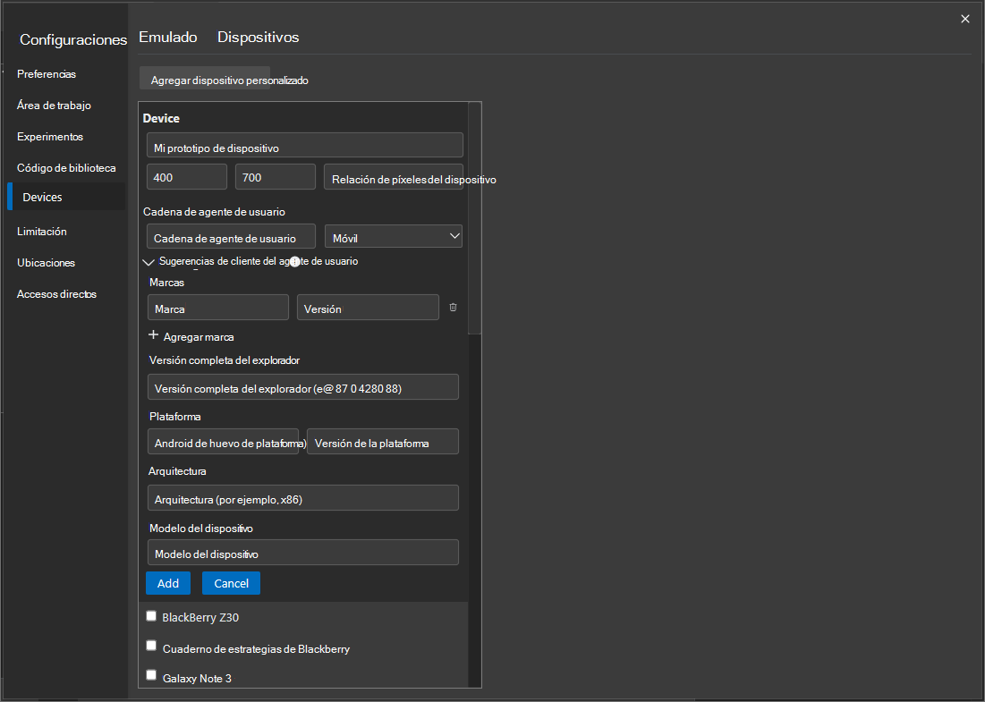
Task: Click the Cancel button
Action: pos(231,582)
